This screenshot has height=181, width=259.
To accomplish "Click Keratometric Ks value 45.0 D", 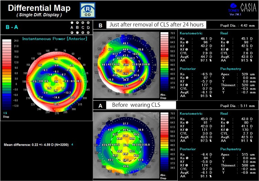I will point(206,119).
